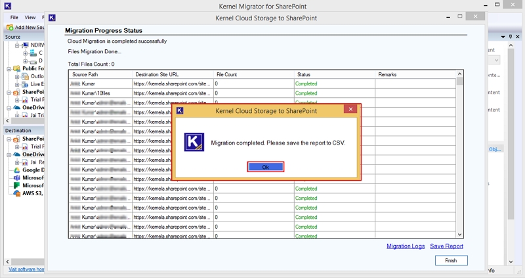Click the Finish button

[451, 260]
